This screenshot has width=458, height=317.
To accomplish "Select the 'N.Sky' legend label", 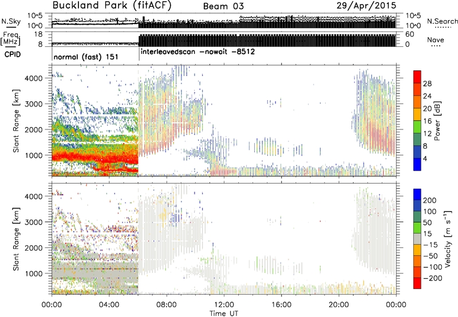I will 11,21.
